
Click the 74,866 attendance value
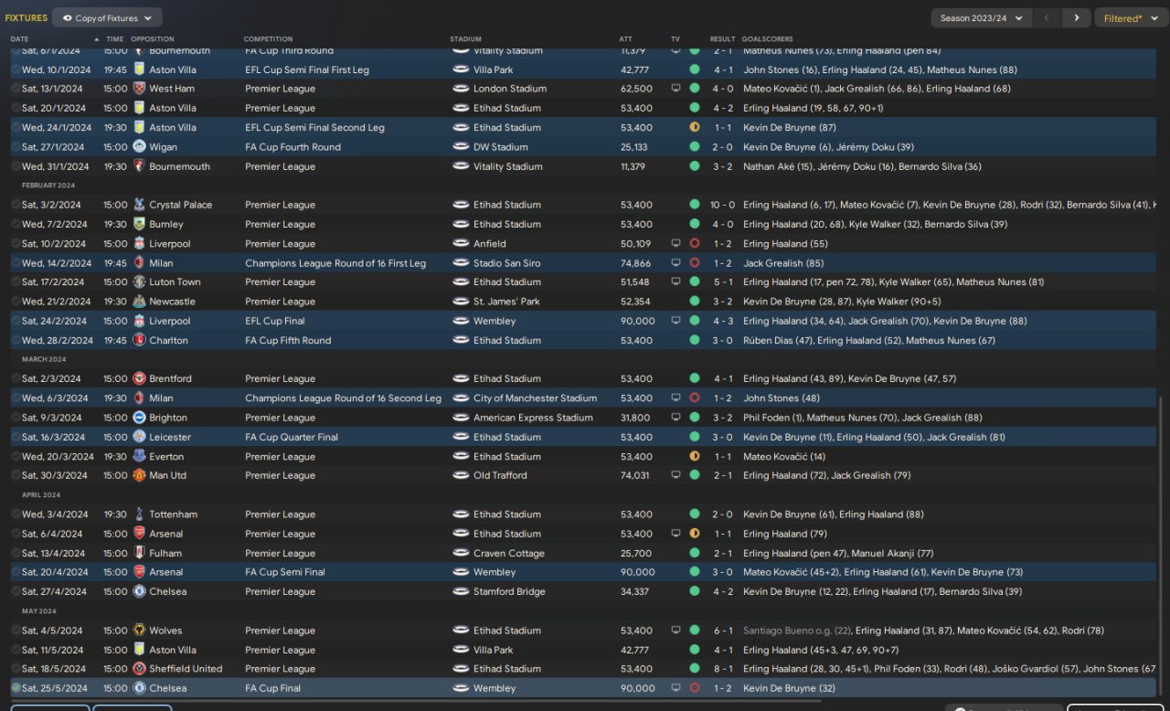636,263
